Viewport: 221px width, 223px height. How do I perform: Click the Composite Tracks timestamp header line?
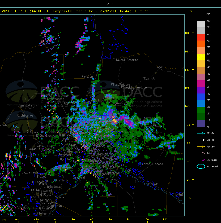75,11
